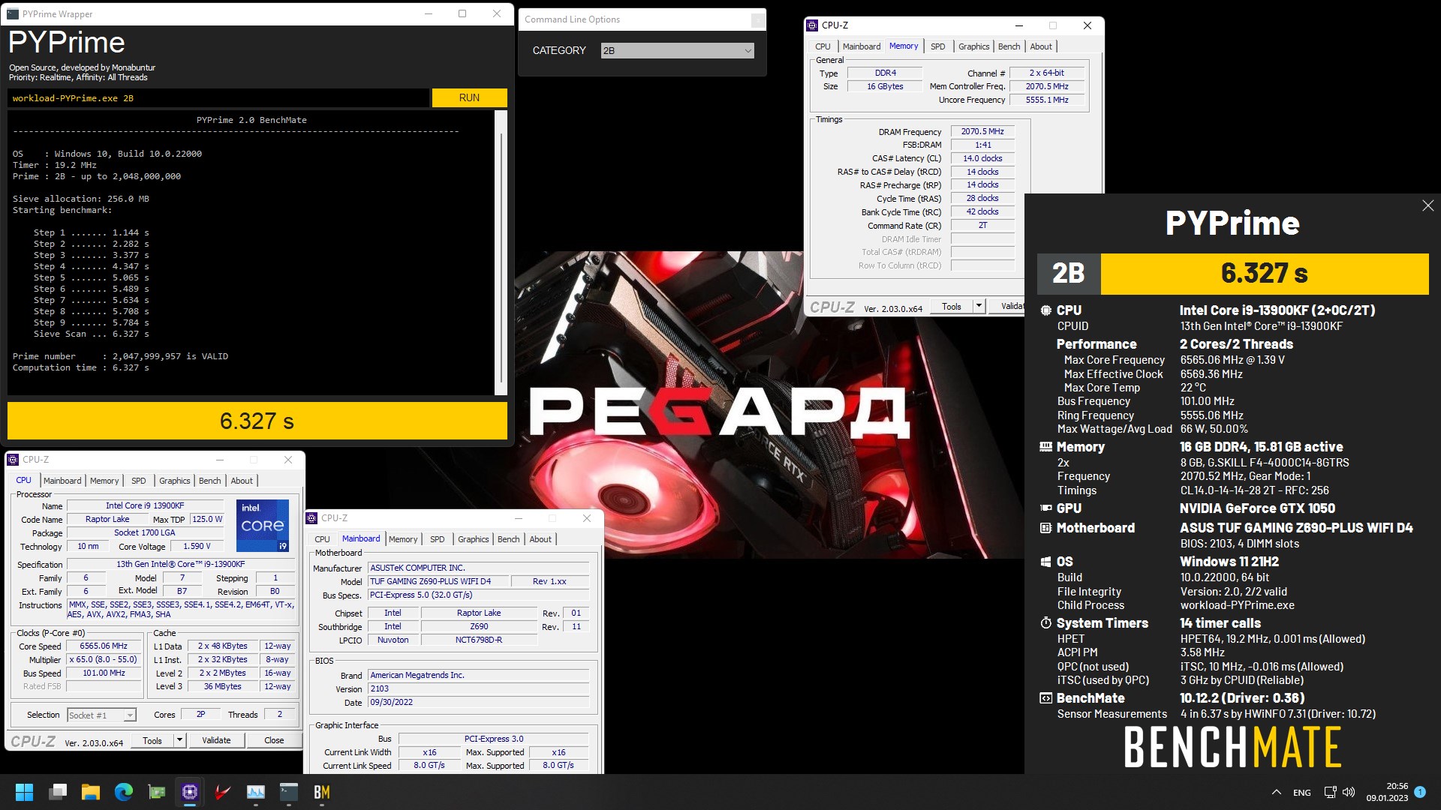
Task: Click Tools in the CPU-Z processor window
Action: tap(152, 740)
